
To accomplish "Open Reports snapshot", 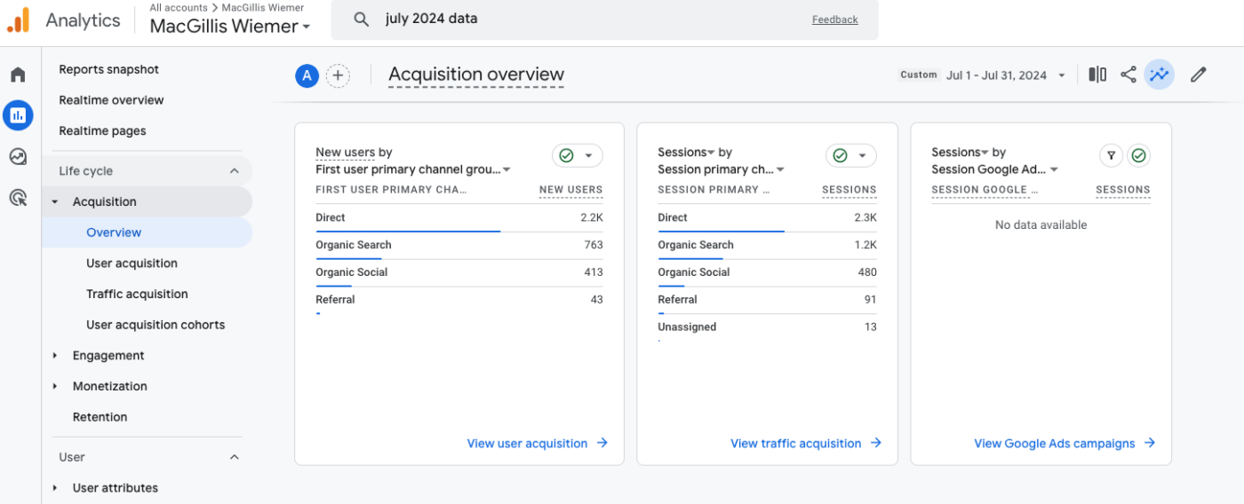I will click(x=108, y=69).
